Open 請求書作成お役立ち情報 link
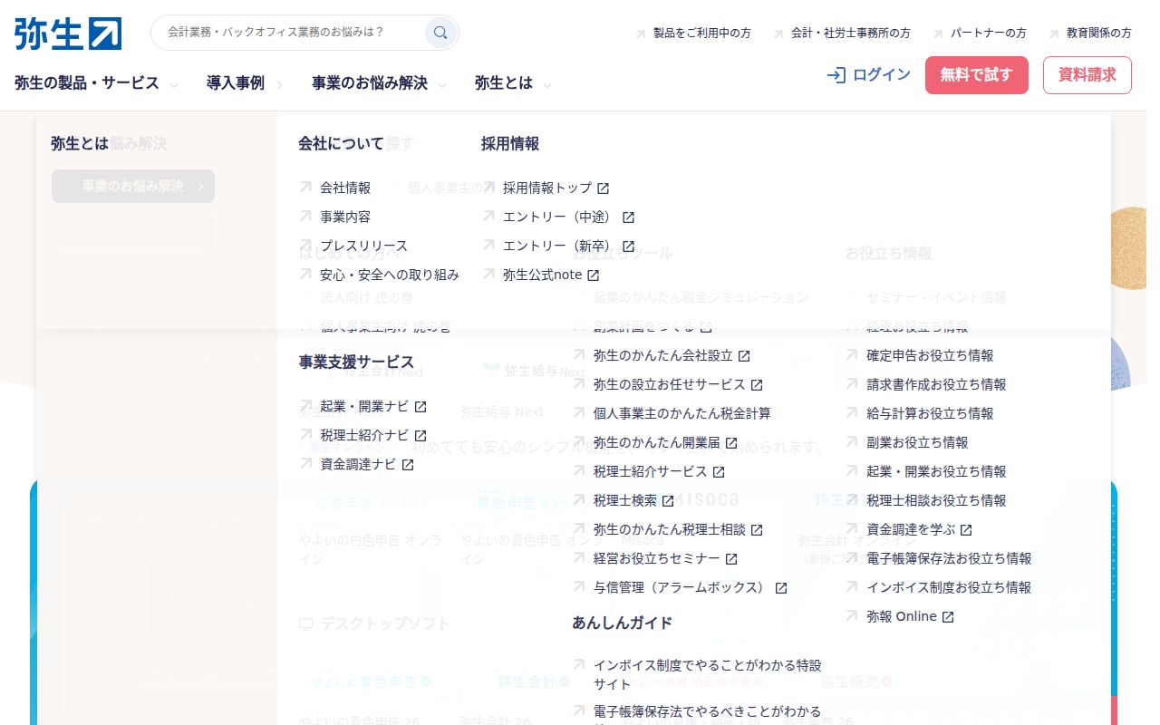 [x=936, y=385]
